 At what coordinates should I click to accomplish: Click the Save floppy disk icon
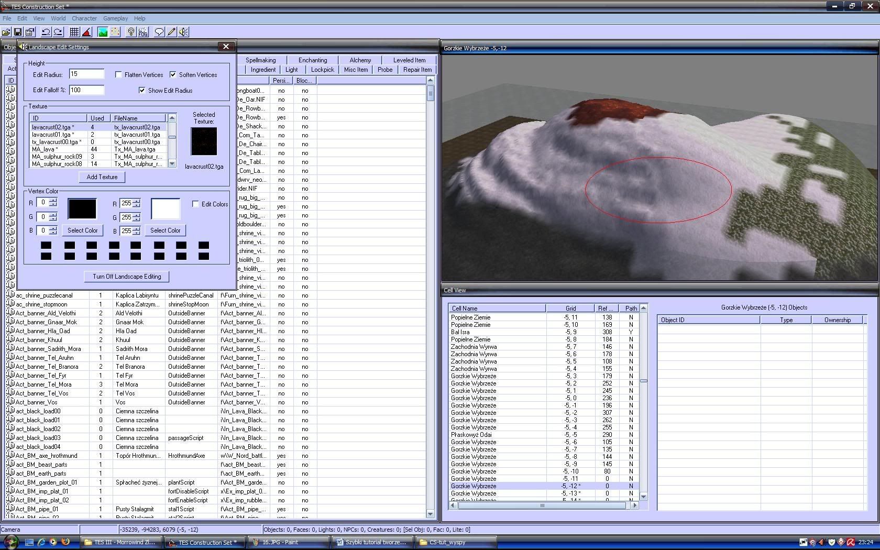(x=18, y=32)
